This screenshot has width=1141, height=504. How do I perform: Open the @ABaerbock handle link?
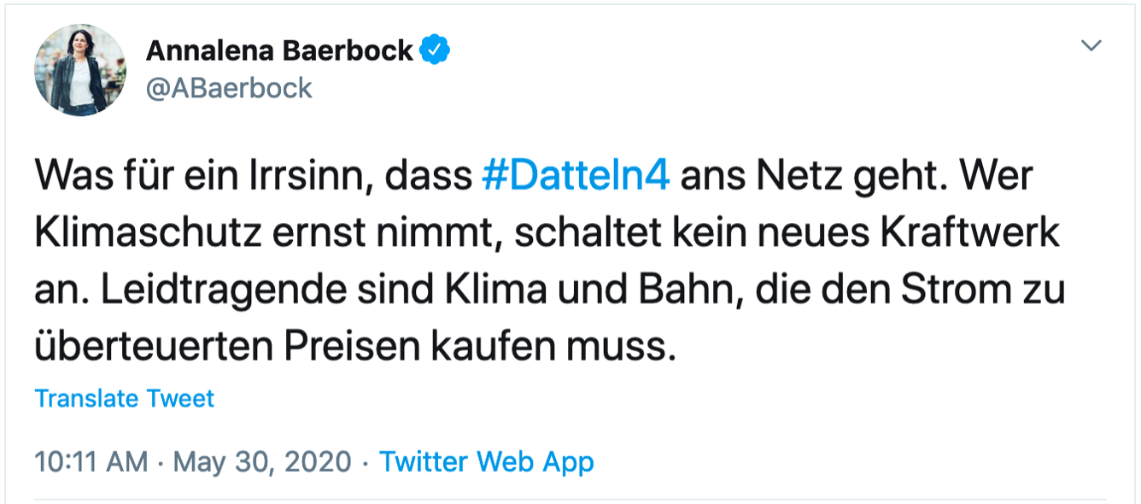(230, 88)
